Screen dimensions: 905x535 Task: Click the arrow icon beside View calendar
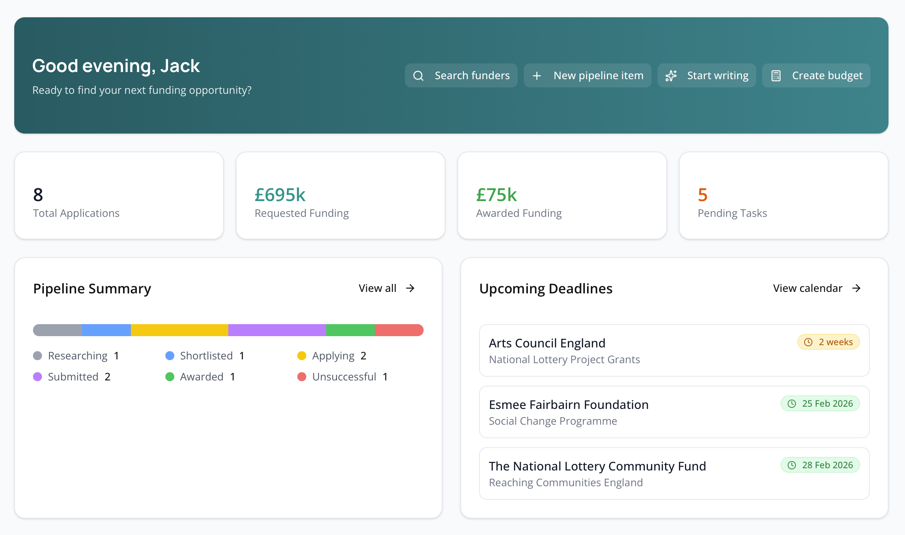tap(856, 288)
